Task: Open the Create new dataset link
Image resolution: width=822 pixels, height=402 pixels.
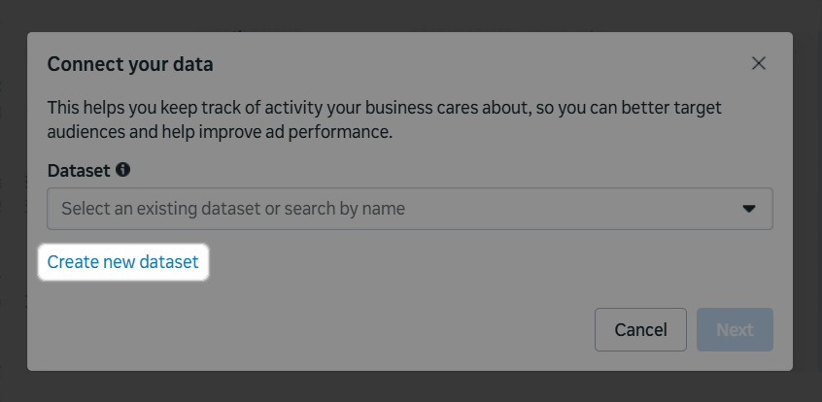Action: click(x=122, y=262)
